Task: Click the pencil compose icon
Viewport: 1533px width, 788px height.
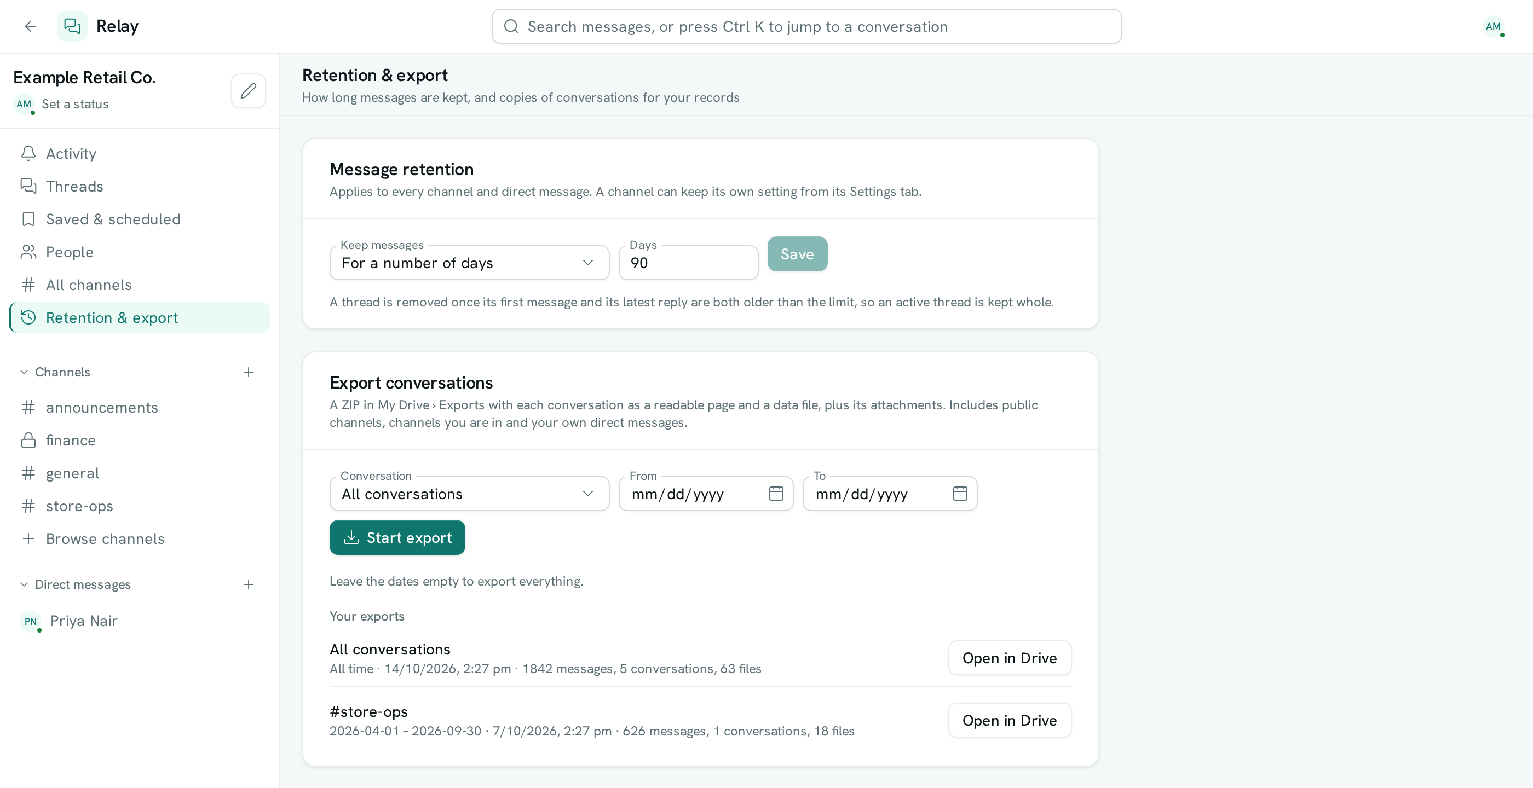Action: pyautogui.click(x=248, y=91)
